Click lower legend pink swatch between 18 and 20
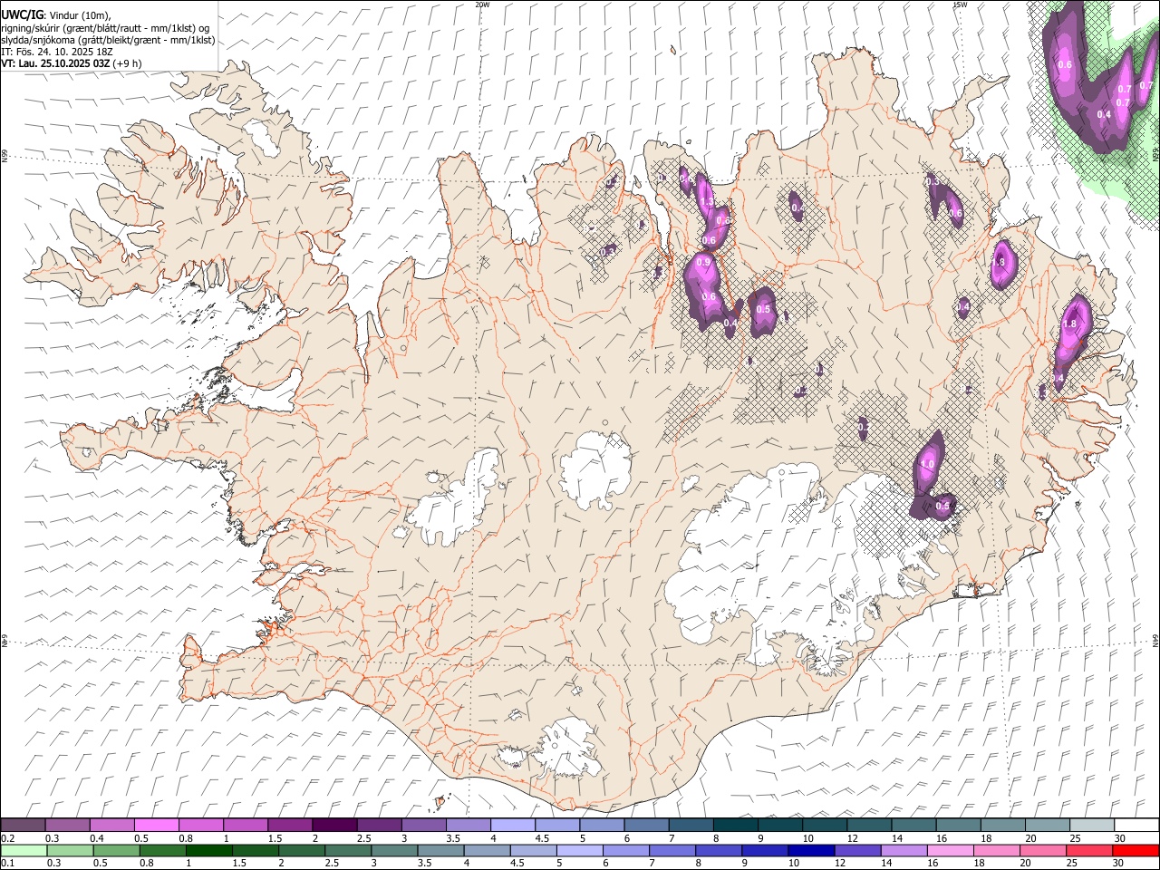 coord(997,850)
